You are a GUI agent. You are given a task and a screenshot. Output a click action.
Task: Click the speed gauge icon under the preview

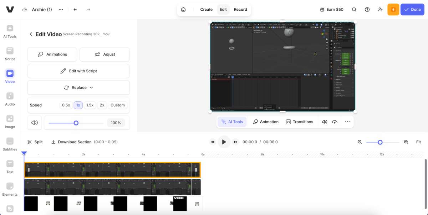(335, 122)
